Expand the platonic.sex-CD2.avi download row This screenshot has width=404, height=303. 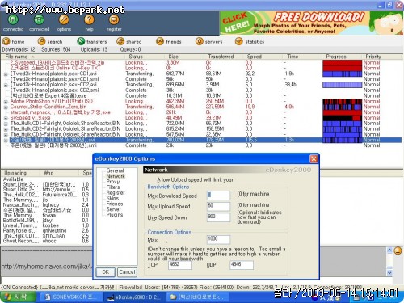6,85
